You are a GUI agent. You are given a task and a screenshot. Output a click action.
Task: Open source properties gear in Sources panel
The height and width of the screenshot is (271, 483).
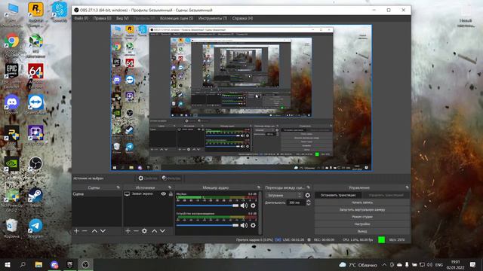click(x=144, y=231)
